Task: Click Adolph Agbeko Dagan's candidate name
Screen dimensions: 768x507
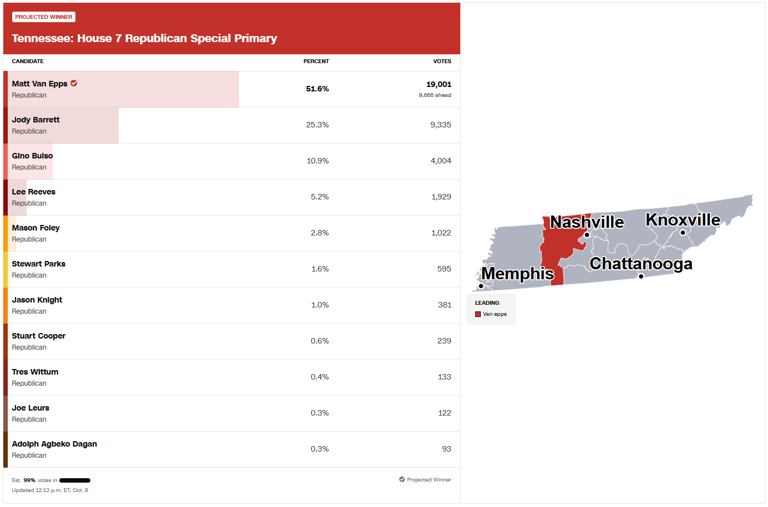Action: click(54, 444)
